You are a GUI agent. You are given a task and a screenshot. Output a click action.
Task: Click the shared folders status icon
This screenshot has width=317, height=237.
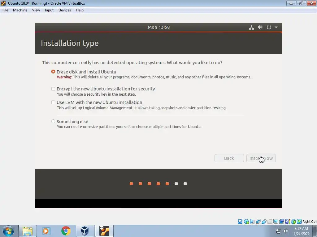coord(270,222)
